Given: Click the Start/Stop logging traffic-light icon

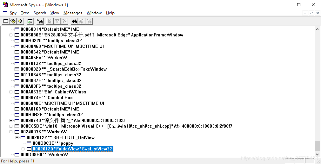Looking at the screenshot, I should click(x=50, y=21).
